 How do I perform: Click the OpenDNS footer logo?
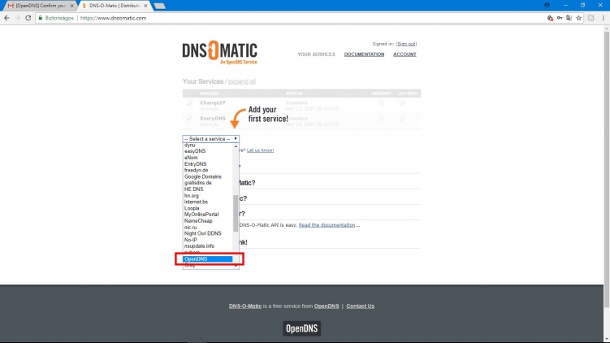[x=302, y=328]
